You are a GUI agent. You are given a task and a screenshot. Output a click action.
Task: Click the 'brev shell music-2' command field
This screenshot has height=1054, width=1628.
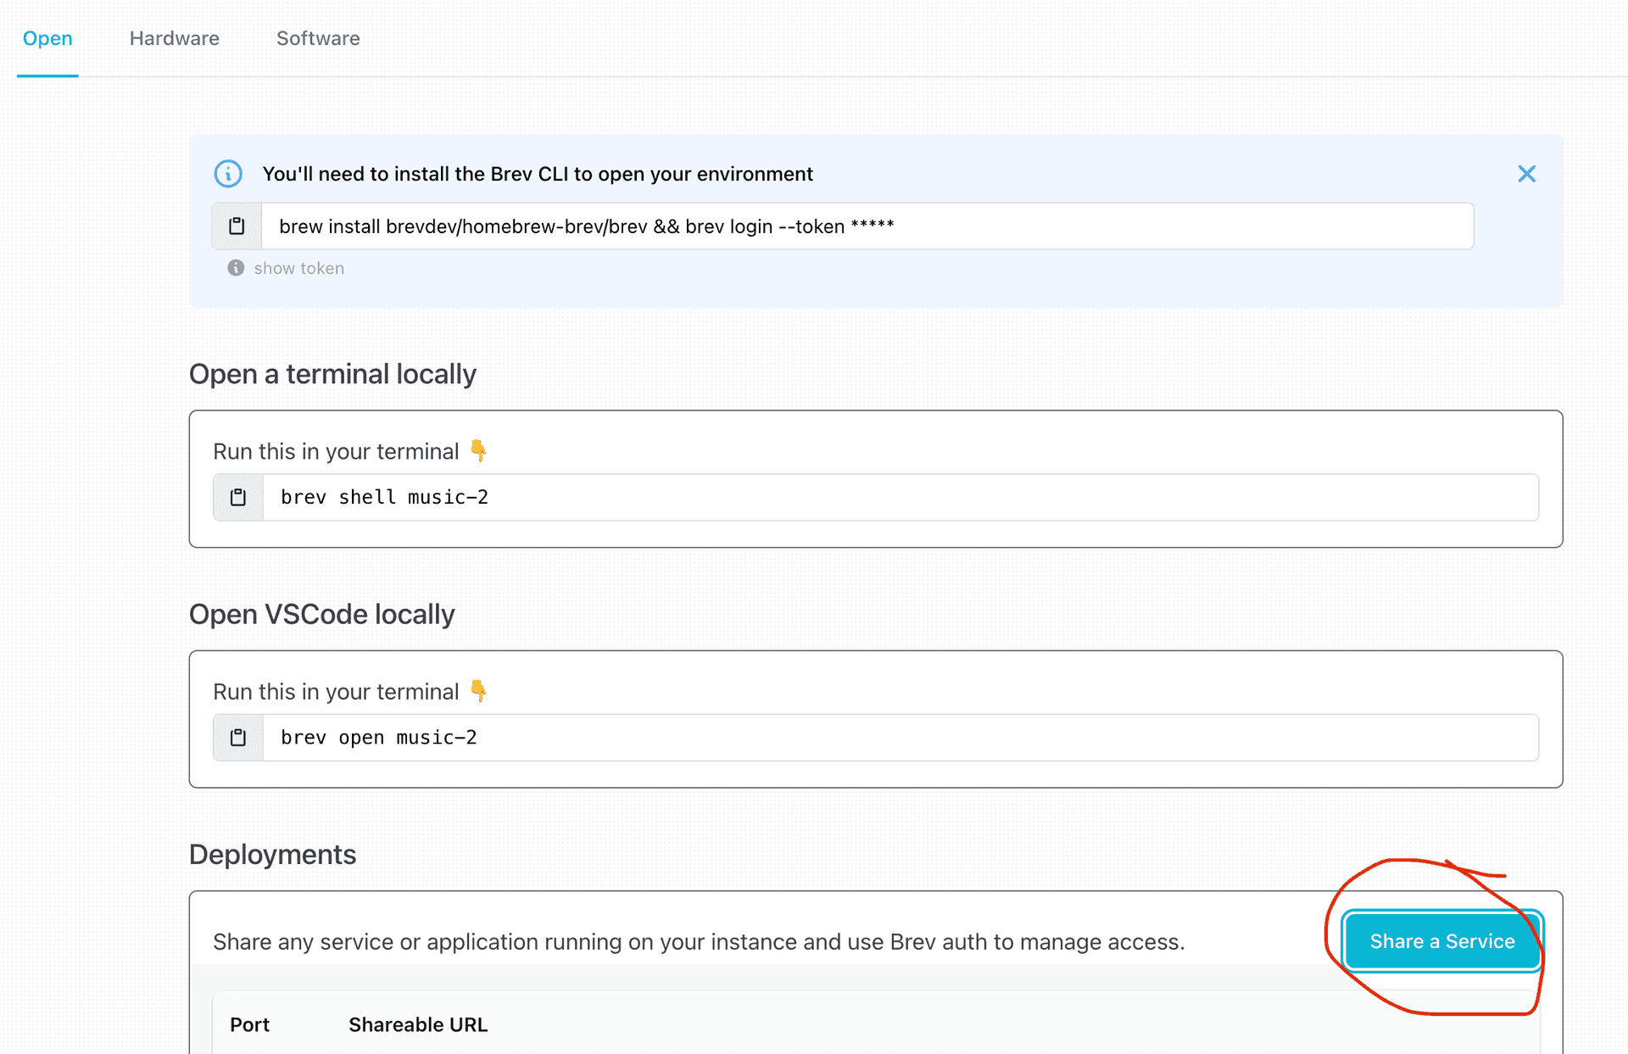pos(899,498)
